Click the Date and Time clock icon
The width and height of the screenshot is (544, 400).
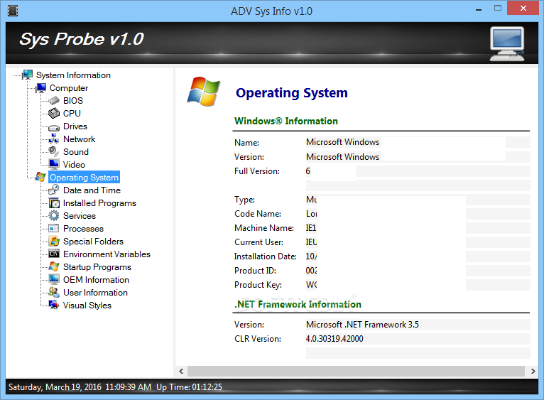(54, 190)
